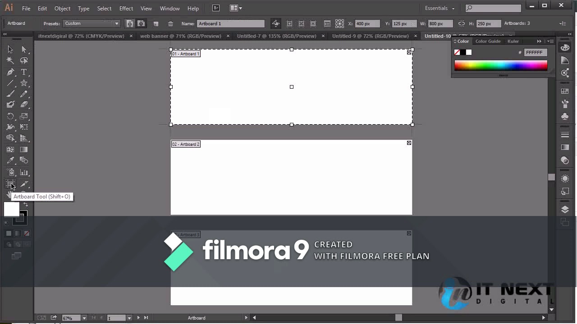
Task: Open Artboard Options dialog button
Action: tap(327, 23)
